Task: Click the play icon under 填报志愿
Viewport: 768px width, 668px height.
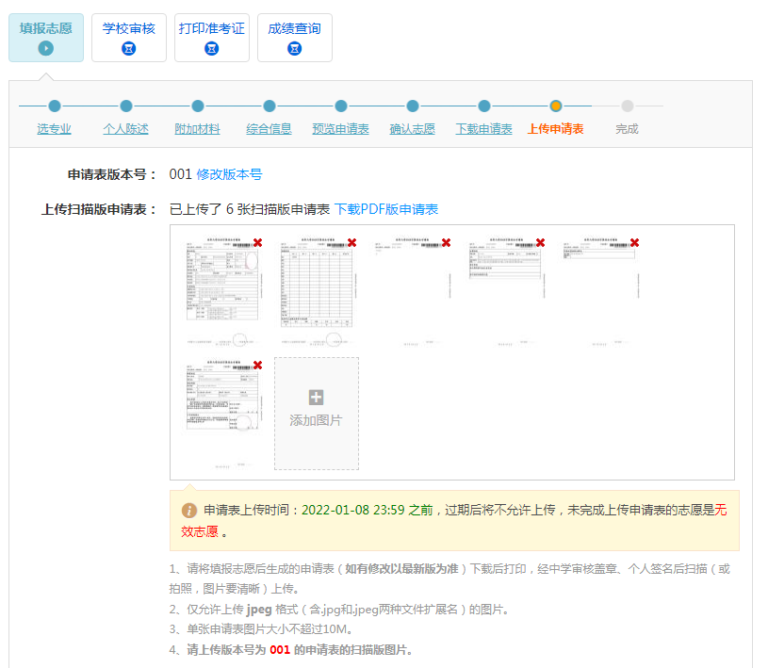Action: (46, 48)
